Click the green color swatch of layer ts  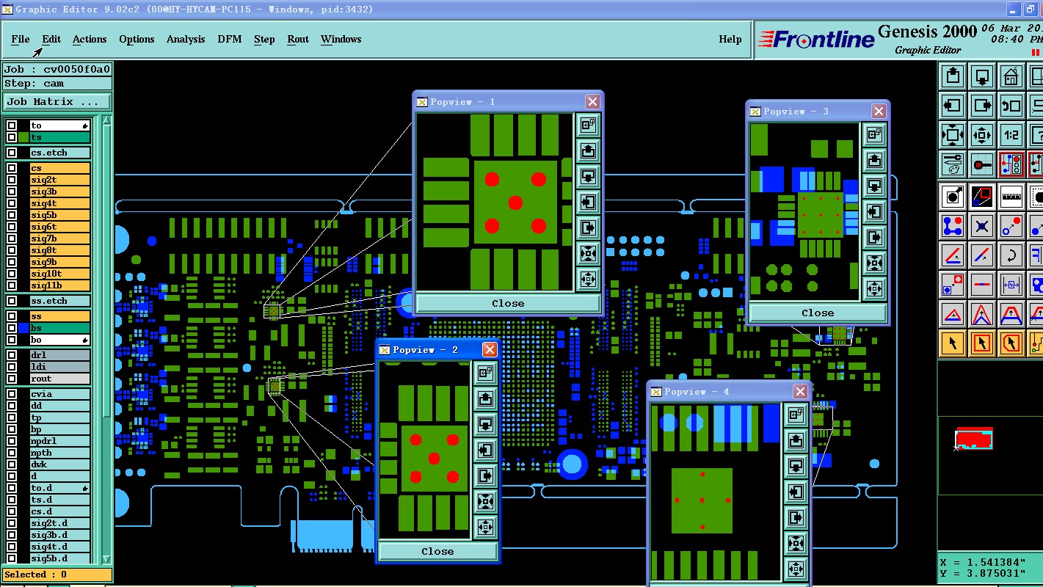coord(23,137)
